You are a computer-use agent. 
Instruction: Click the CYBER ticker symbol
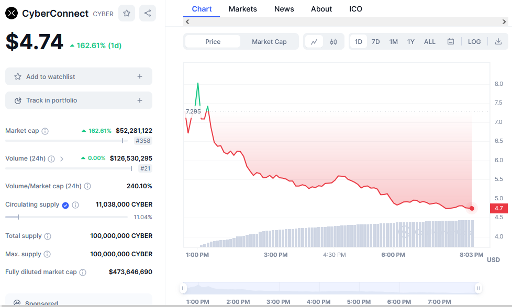103,14
